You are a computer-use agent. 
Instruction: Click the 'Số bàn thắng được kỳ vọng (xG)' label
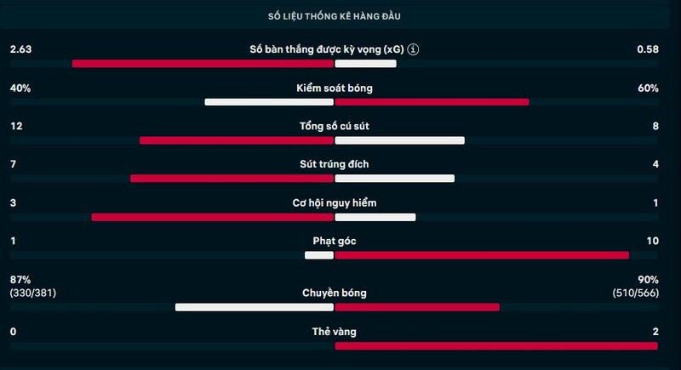(320, 49)
